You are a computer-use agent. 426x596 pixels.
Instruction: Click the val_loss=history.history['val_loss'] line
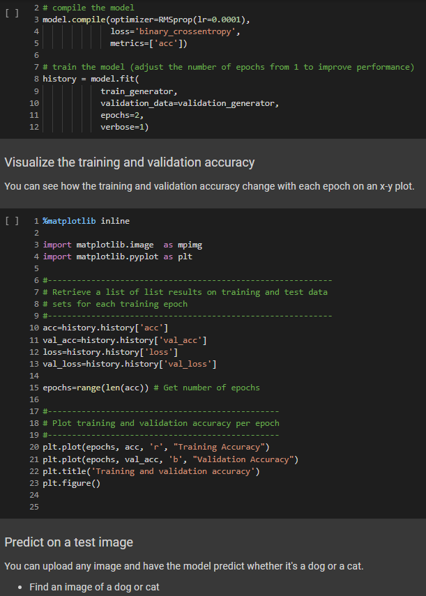pyautogui.click(x=130, y=364)
